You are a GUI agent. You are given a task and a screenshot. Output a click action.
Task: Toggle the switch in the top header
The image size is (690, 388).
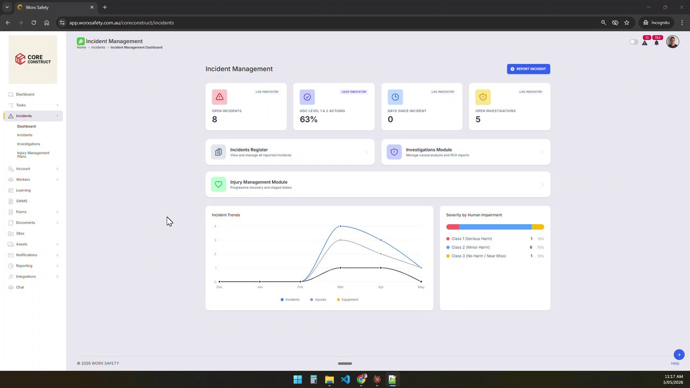(x=633, y=42)
